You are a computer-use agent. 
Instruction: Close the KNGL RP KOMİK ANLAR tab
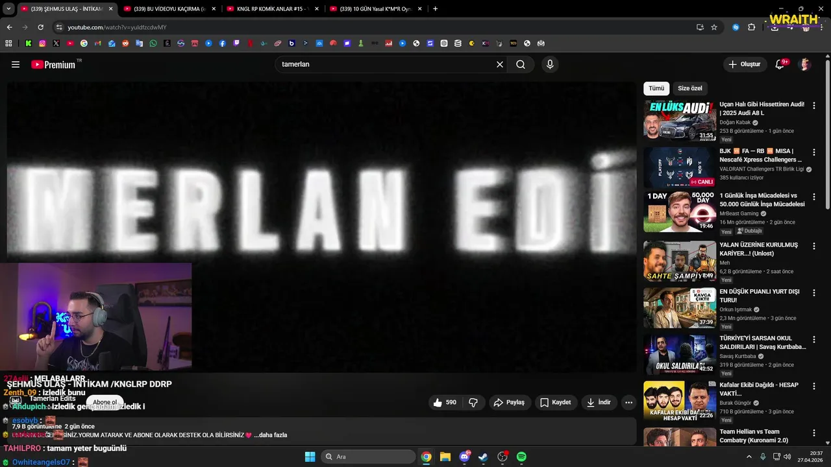[x=317, y=9]
